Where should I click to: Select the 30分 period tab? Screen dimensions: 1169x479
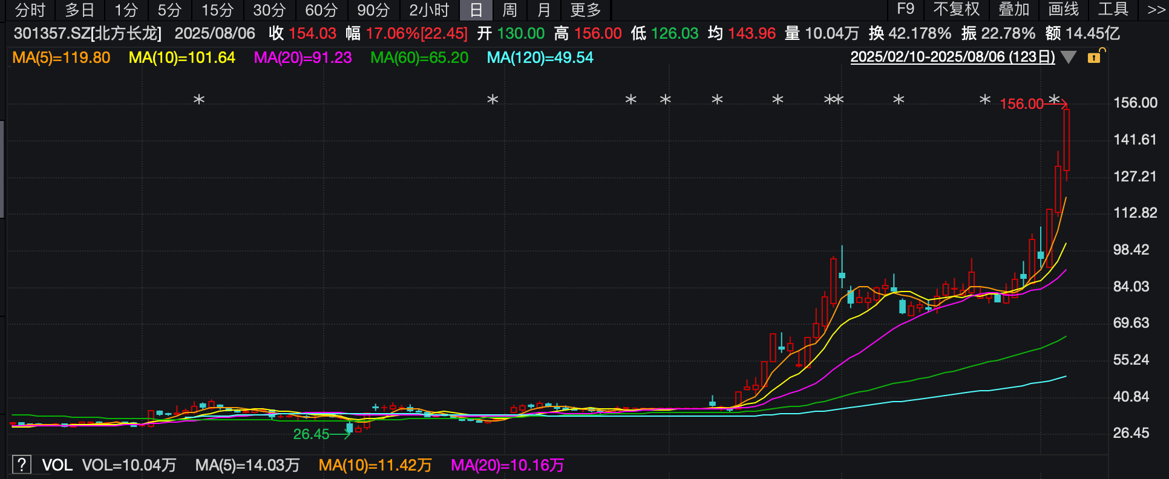tap(269, 10)
